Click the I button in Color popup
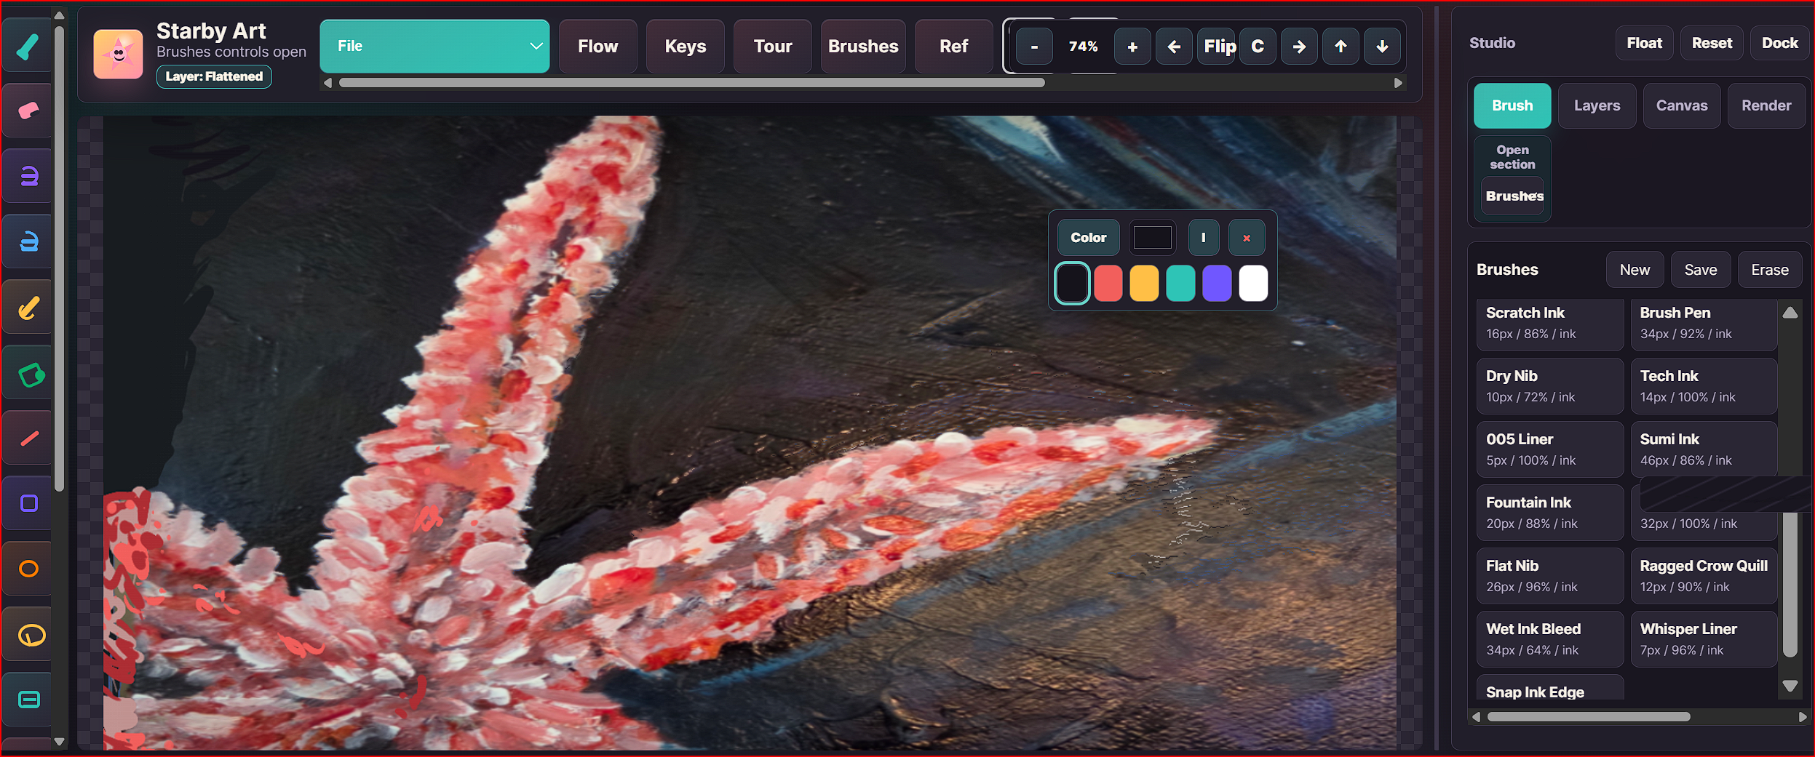The width and height of the screenshot is (1815, 757). coord(1204,238)
